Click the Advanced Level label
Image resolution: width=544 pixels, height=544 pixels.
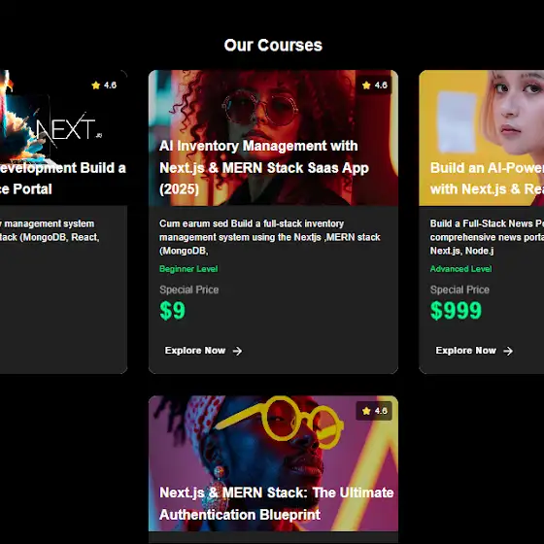click(x=460, y=269)
